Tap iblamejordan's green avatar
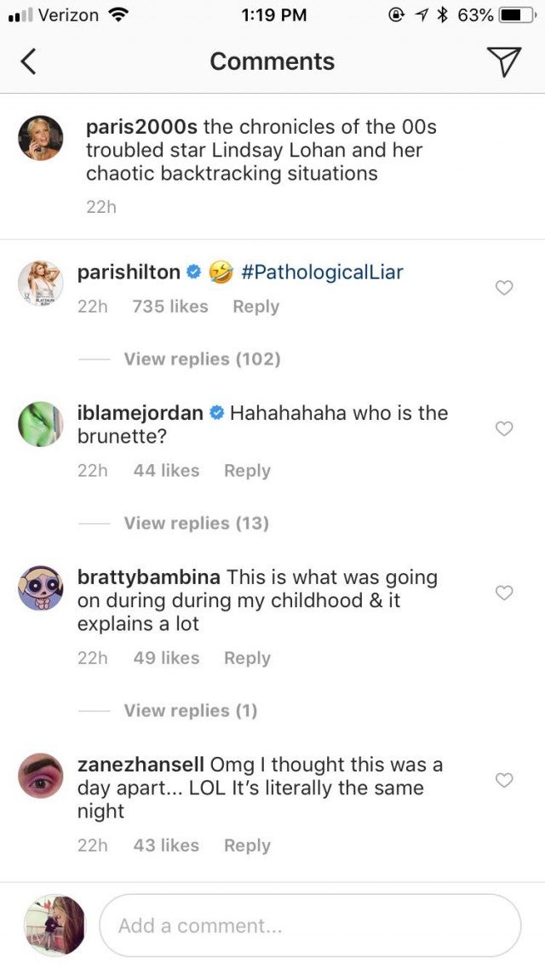 41,424
